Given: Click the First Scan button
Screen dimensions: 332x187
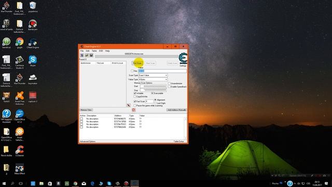Looking at the screenshot, I should coord(137,63).
